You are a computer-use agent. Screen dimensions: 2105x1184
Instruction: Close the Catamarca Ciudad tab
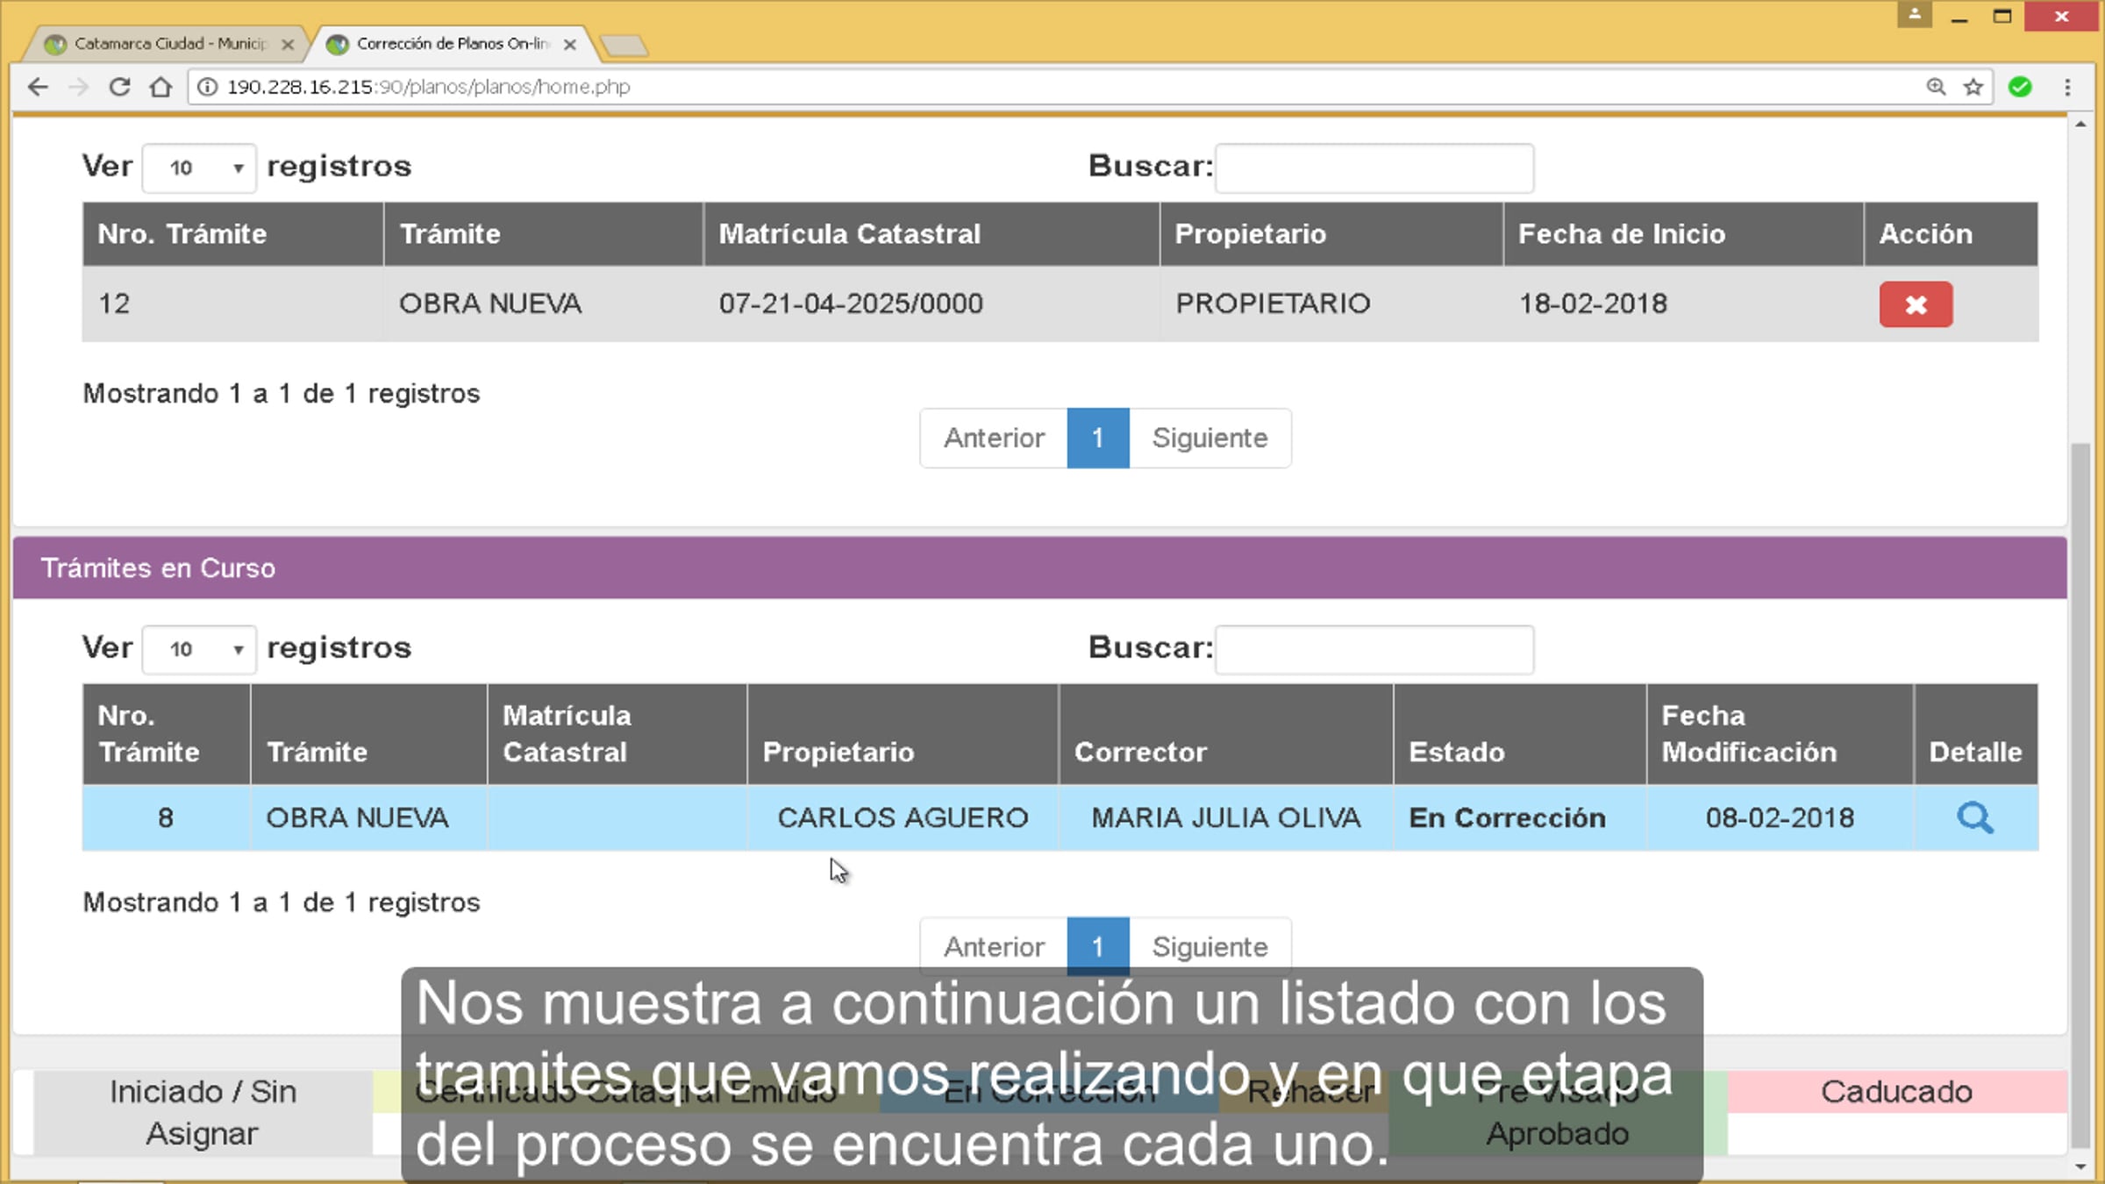(288, 44)
